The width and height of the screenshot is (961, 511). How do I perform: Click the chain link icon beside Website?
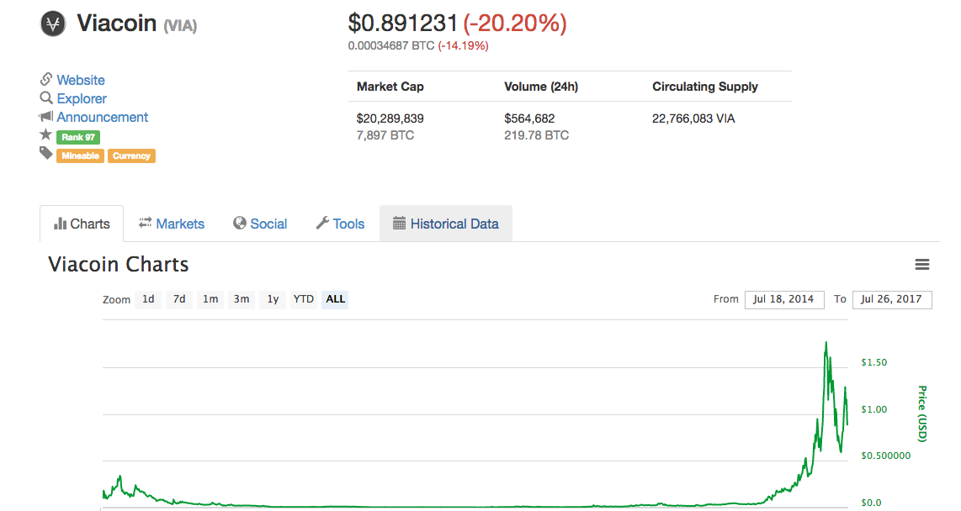[46, 80]
